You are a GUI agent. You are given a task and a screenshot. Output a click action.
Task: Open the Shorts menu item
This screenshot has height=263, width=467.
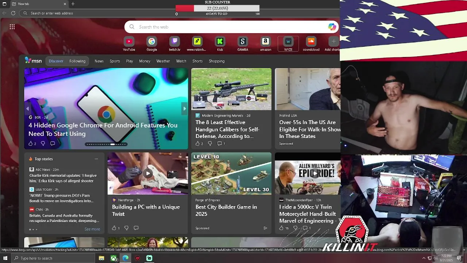[x=197, y=61]
